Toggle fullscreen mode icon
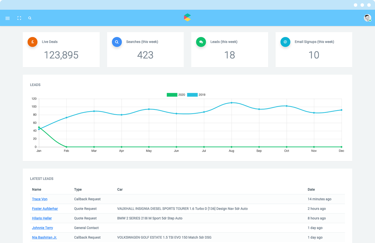375x243 pixels. (x=19, y=18)
